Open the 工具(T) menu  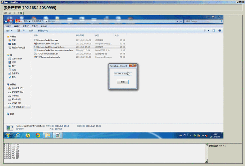(x=35, y=26)
